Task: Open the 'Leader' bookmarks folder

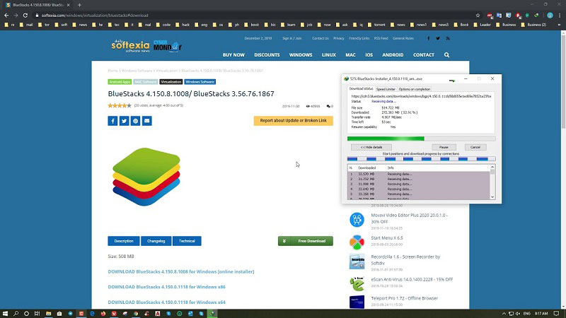Action: 483,25
